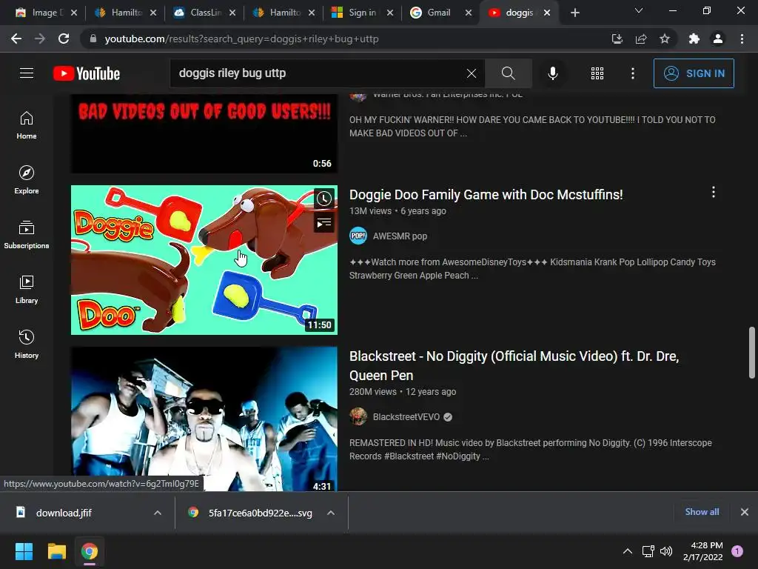Go back in browser

click(x=16, y=39)
